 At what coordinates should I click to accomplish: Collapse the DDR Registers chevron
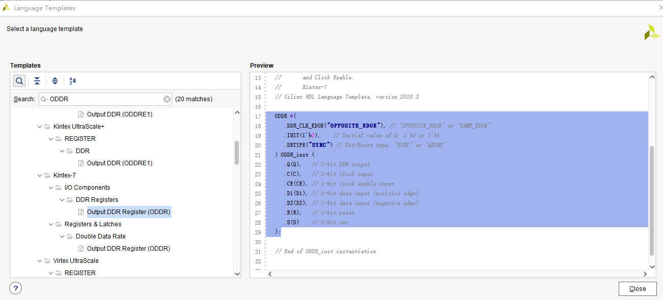click(62, 200)
